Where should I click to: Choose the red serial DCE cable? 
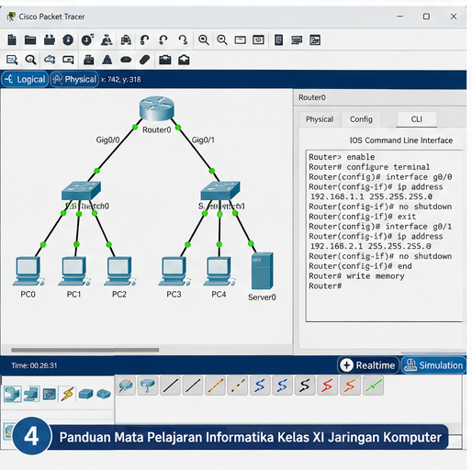pyautogui.click(x=327, y=386)
